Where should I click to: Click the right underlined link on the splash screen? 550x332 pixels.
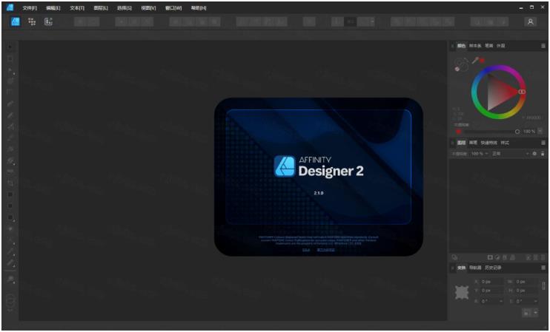[326, 250]
